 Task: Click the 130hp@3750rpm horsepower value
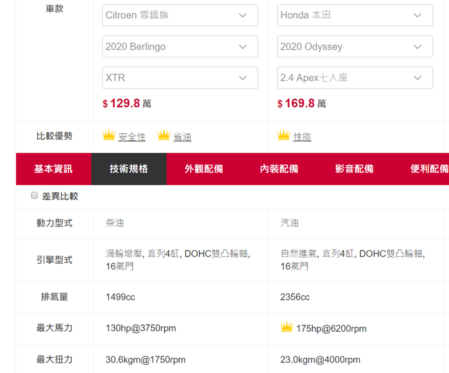point(141,328)
